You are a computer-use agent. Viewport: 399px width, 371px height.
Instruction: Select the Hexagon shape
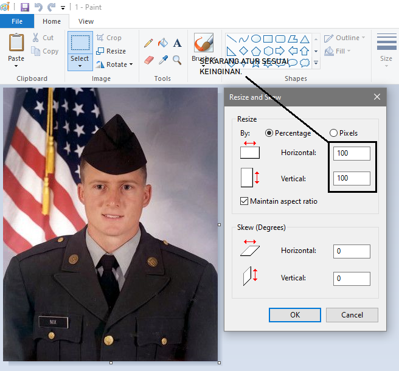pyautogui.click(x=268, y=51)
